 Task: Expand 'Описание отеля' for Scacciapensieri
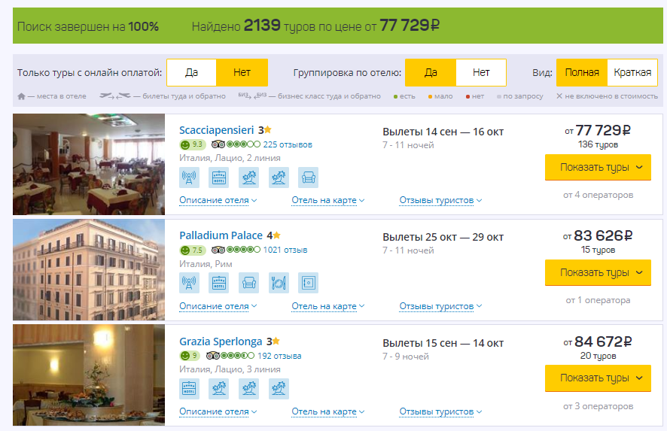click(218, 200)
